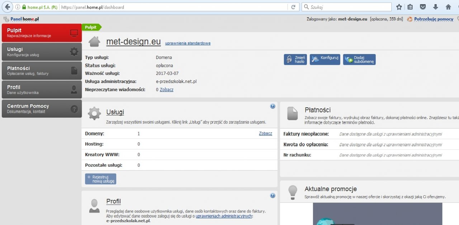Click Rejestruj nową usługę button
459x225 pixels.
click(101, 179)
